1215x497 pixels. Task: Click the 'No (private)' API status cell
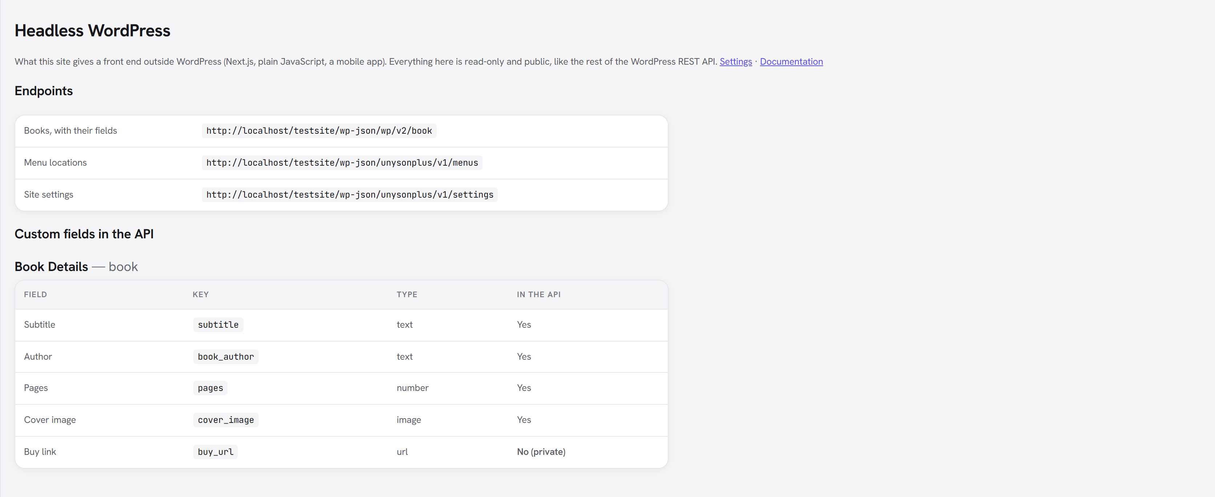(541, 452)
